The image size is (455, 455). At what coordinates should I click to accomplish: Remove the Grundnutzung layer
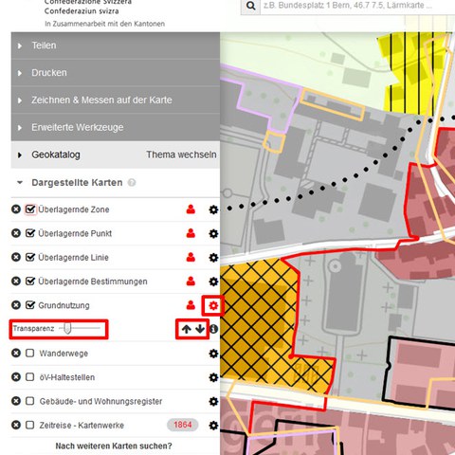pyautogui.click(x=16, y=305)
